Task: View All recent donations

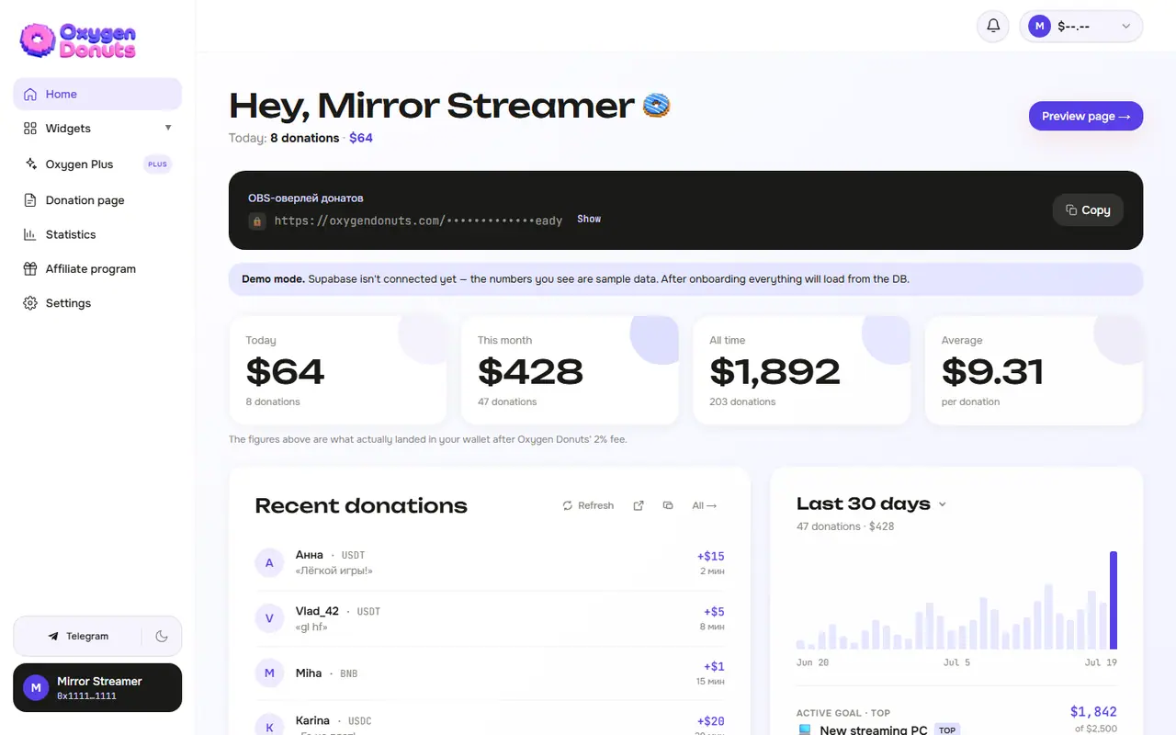Action: click(704, 505)
